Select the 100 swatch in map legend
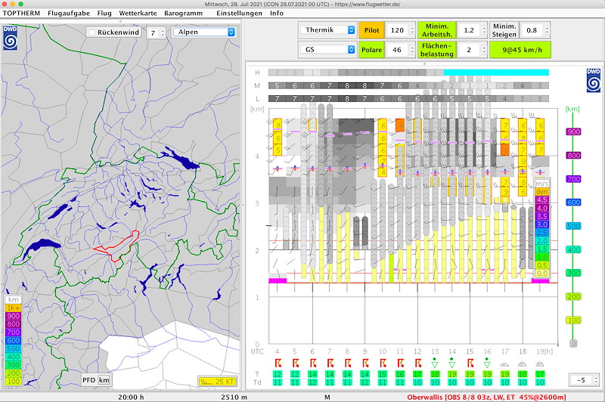The image size is (605, 402). (x=13, y=381)
